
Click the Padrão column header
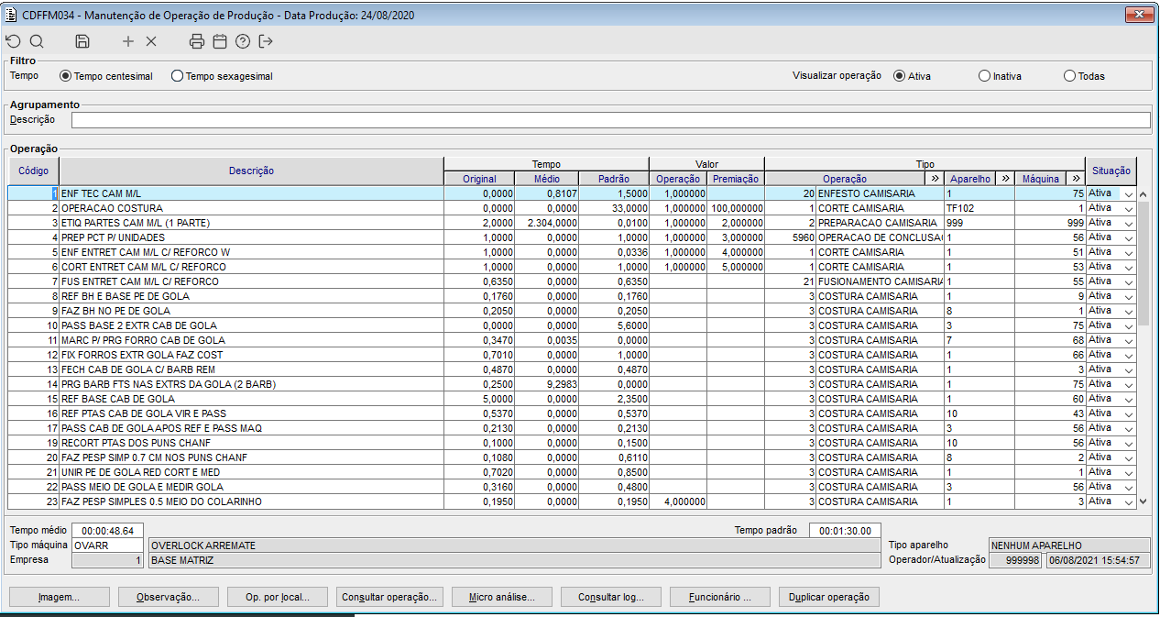tap(613, 179)
